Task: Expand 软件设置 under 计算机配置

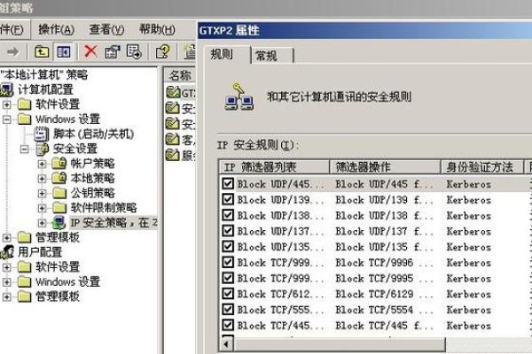Action: point(6,104)
